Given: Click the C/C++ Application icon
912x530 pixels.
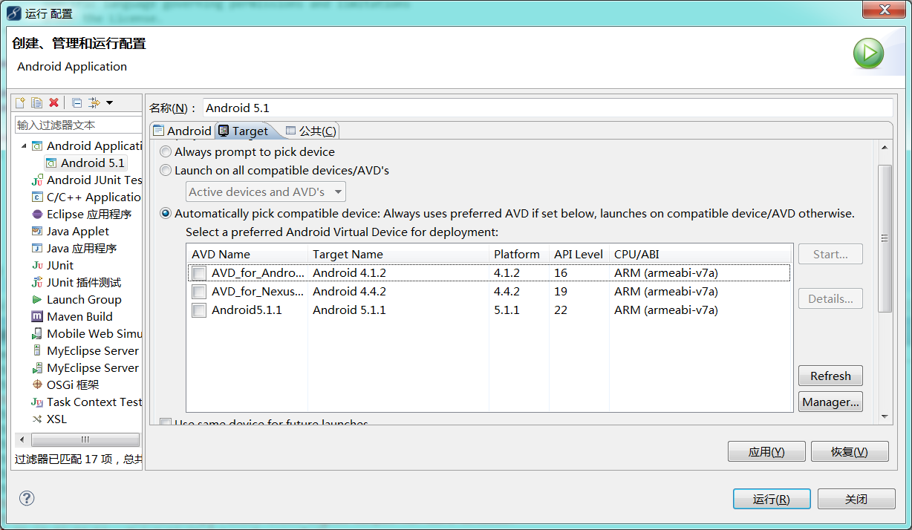Looking at the screenshot, I should tap(37, 197).
